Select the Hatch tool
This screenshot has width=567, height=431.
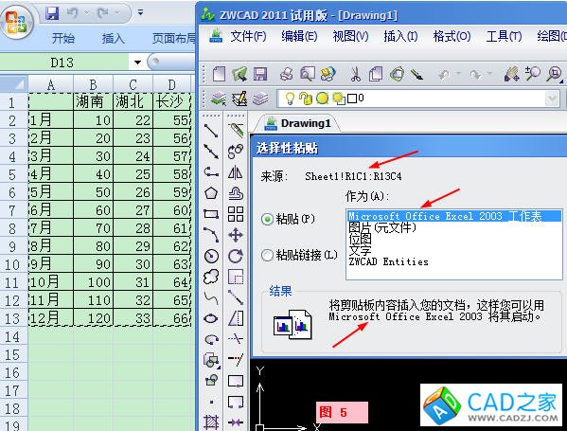211,422
